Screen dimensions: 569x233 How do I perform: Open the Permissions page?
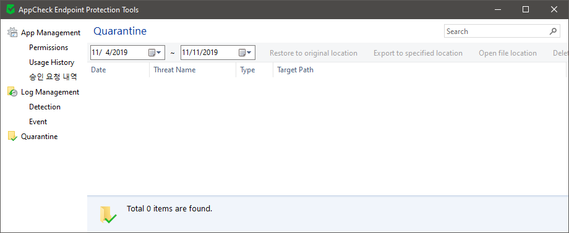(49, 48)
